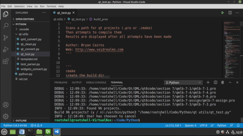
Task: Close the terminal panel
Action: tap(237, 82)
